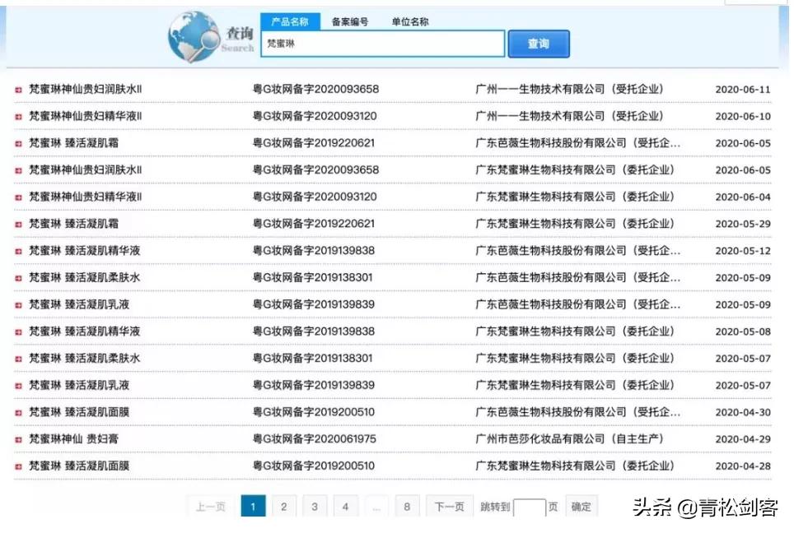This screenshot has width=794, height=533.
Task: Go to page 4 of results
Action: tap(345, 506)
